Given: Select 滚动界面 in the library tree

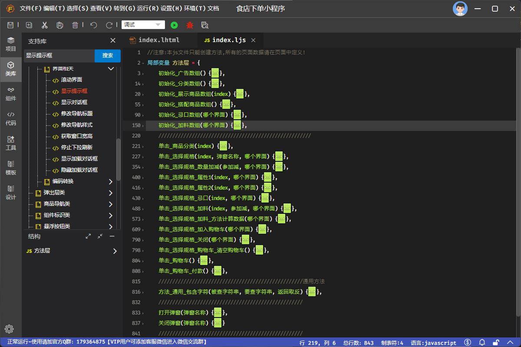Looking at the screenshot, I should [x=72, y=80].
